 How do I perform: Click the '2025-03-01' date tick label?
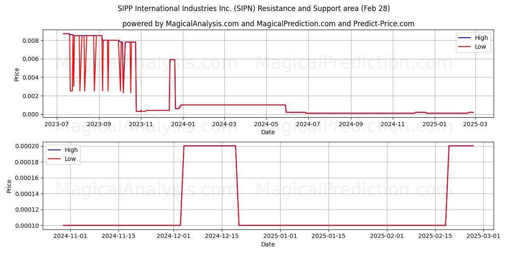click(483, 236)
